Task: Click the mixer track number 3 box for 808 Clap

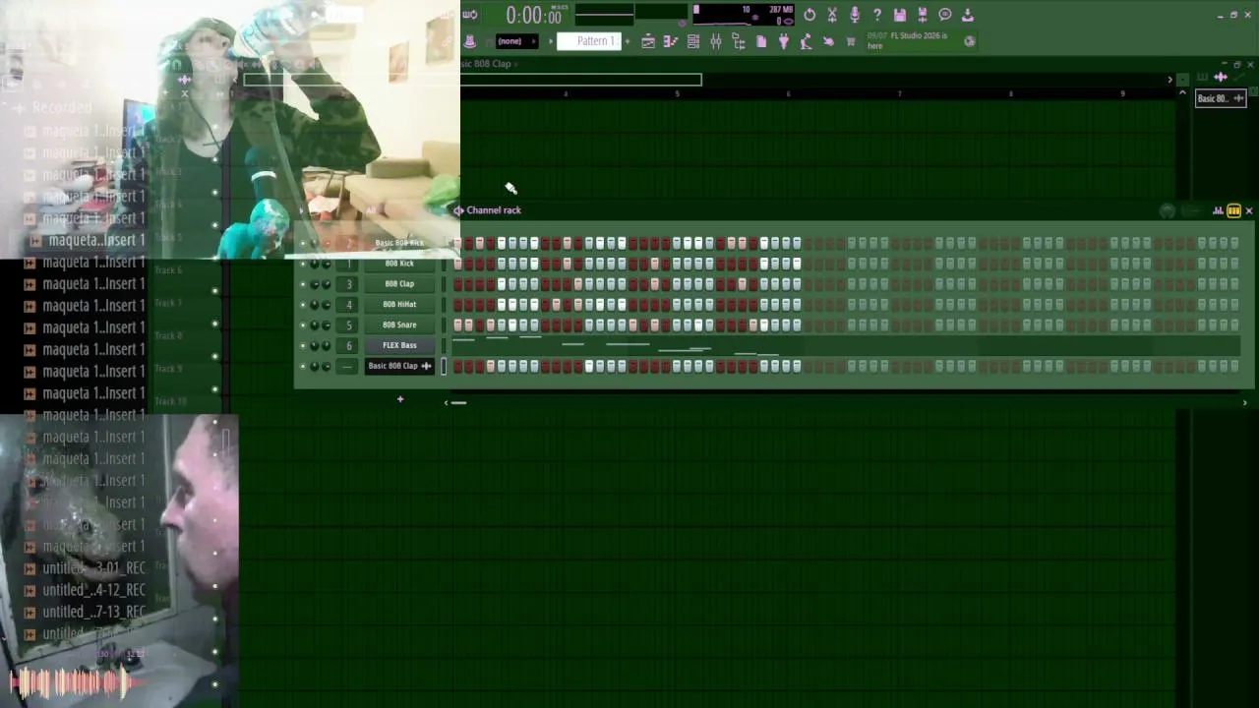Action: (x=348, y=284)
